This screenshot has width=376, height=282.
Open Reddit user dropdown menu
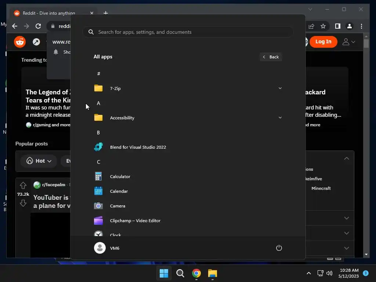tap(348, 42)
